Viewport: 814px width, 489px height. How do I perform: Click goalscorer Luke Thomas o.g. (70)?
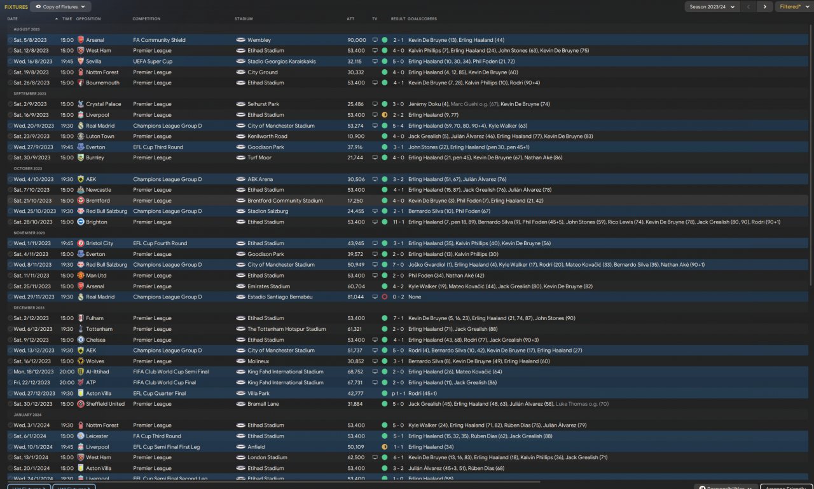(582, 404)
